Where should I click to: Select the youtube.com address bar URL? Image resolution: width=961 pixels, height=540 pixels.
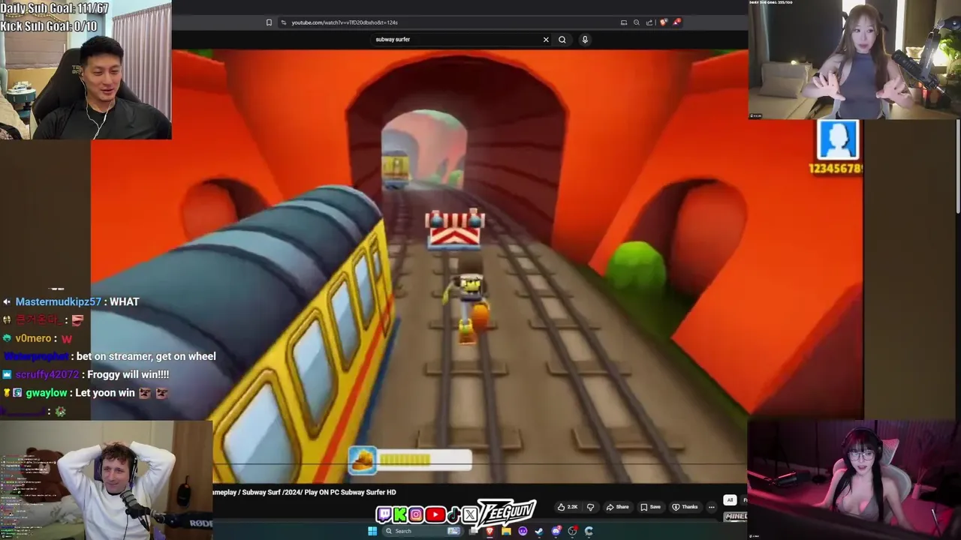pyautogui.click(x=345, y=22)
